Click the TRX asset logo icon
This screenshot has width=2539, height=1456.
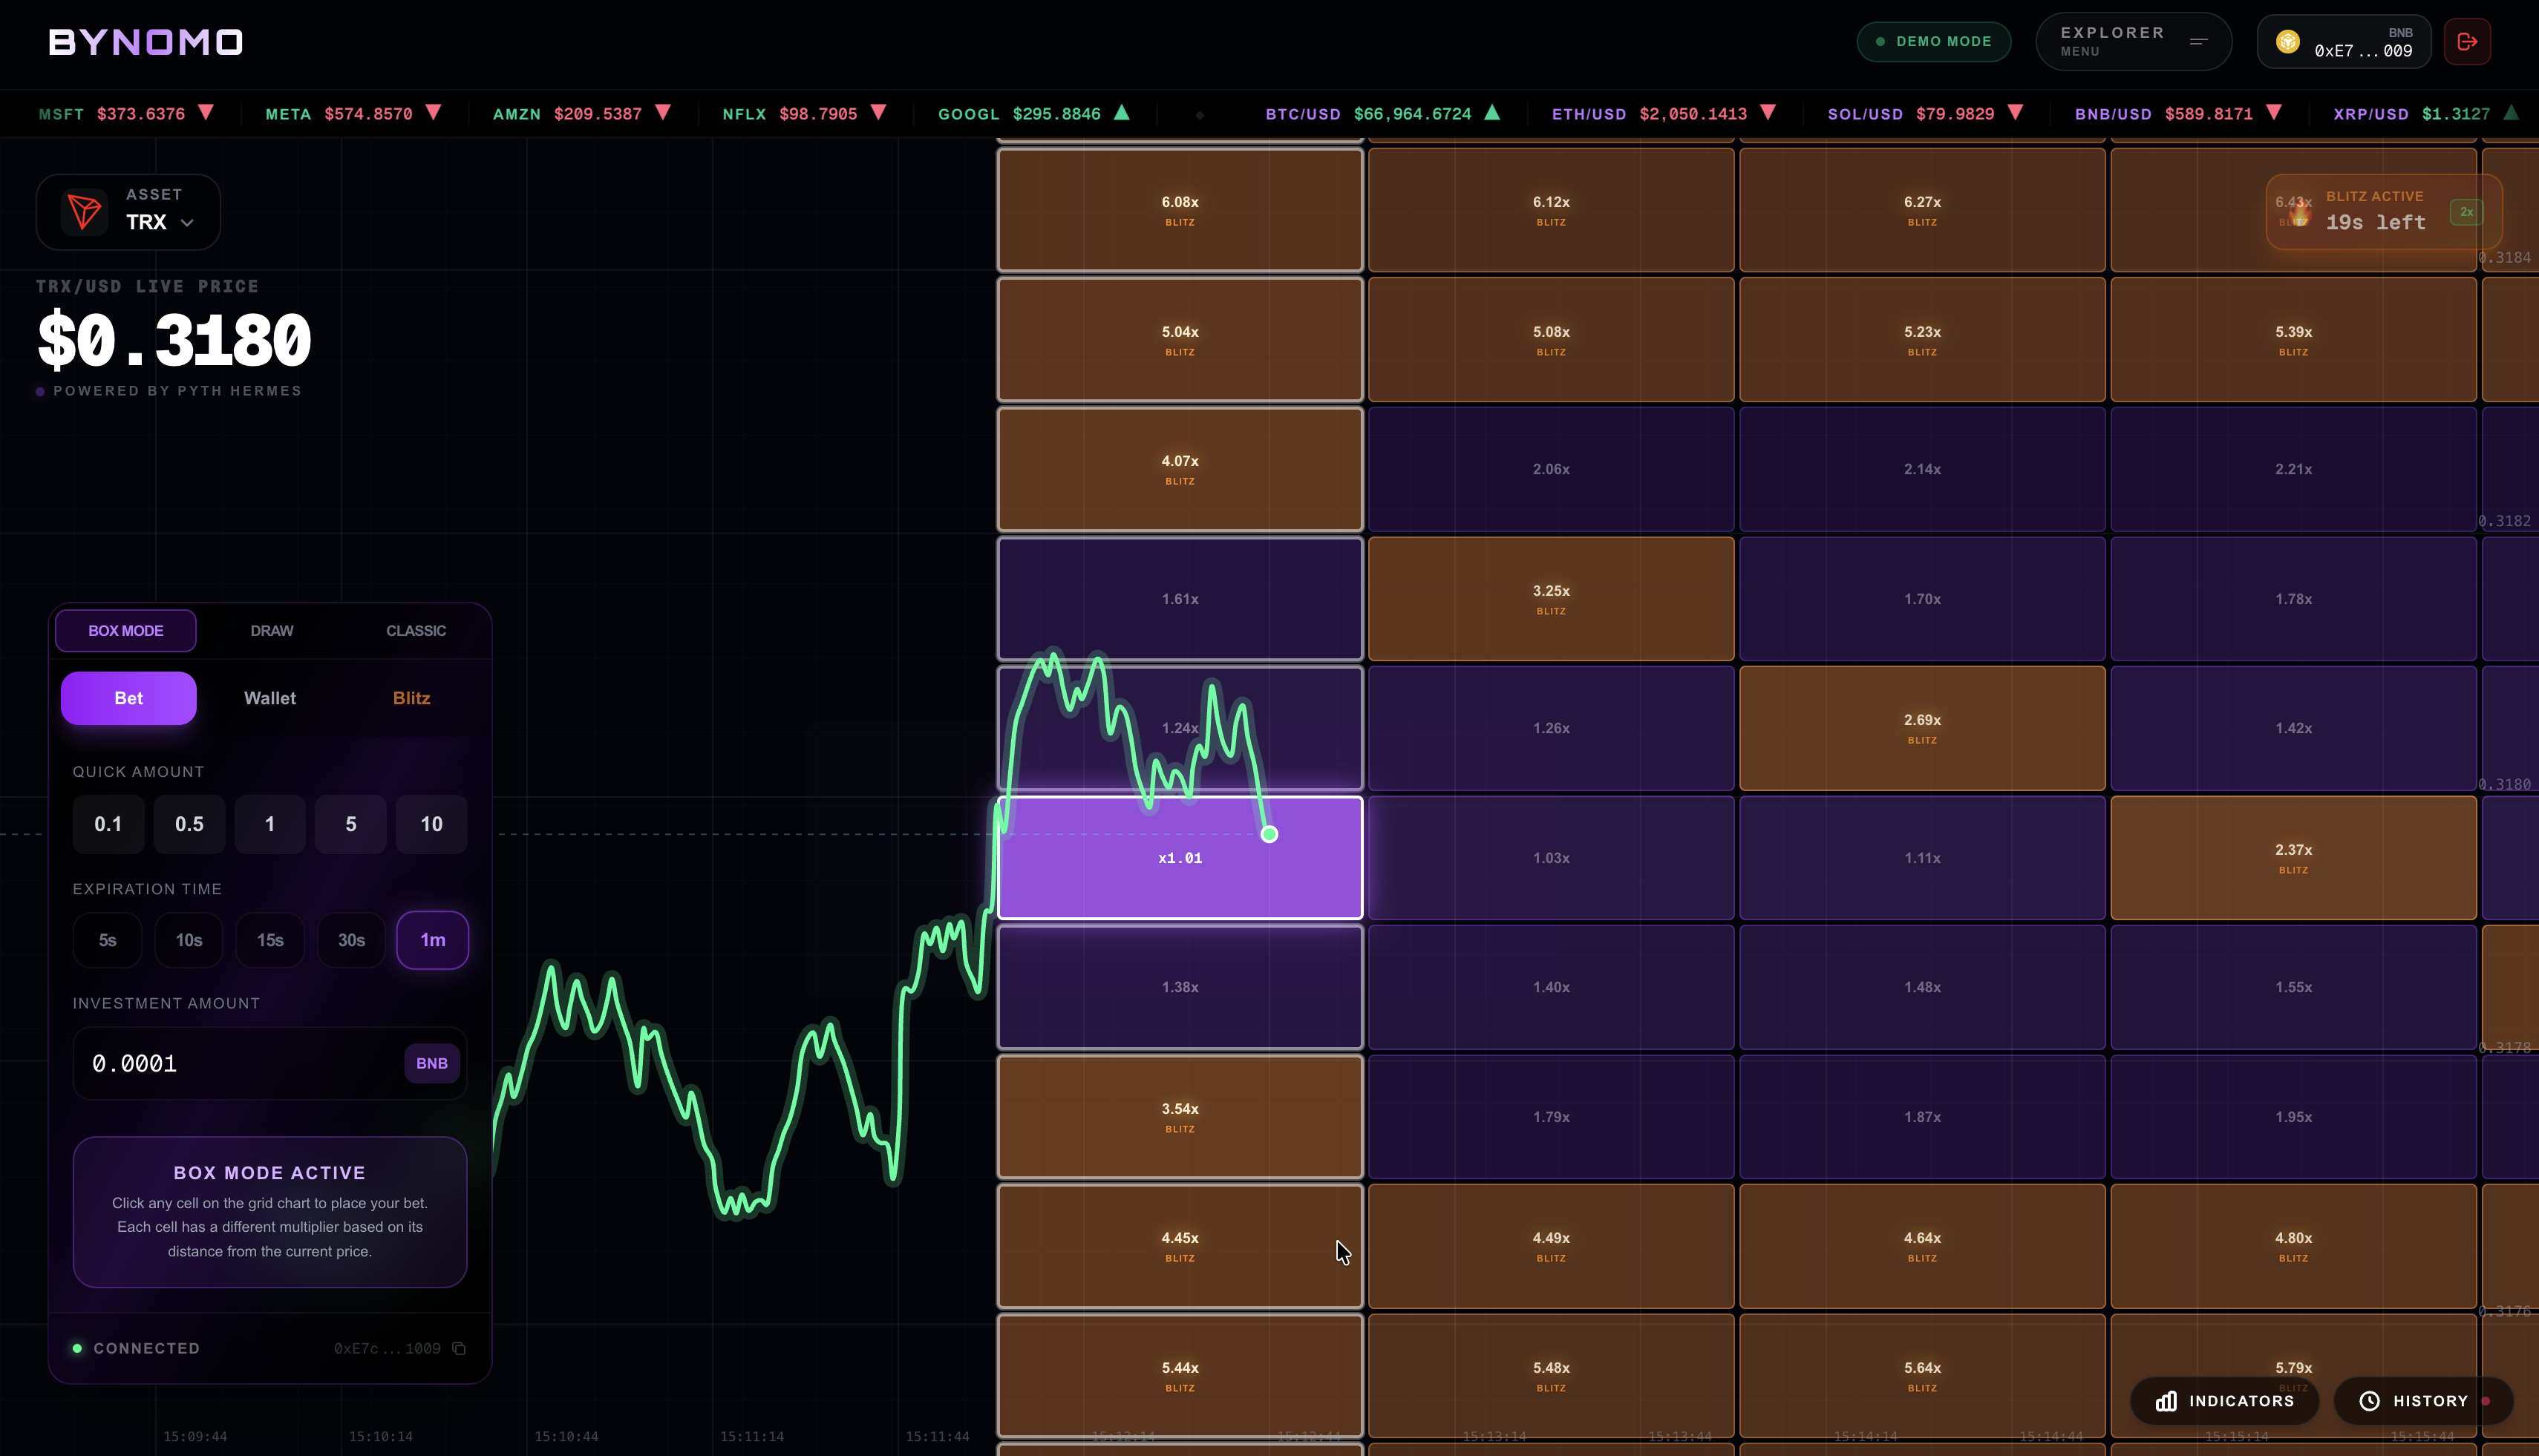coord(84,211)
